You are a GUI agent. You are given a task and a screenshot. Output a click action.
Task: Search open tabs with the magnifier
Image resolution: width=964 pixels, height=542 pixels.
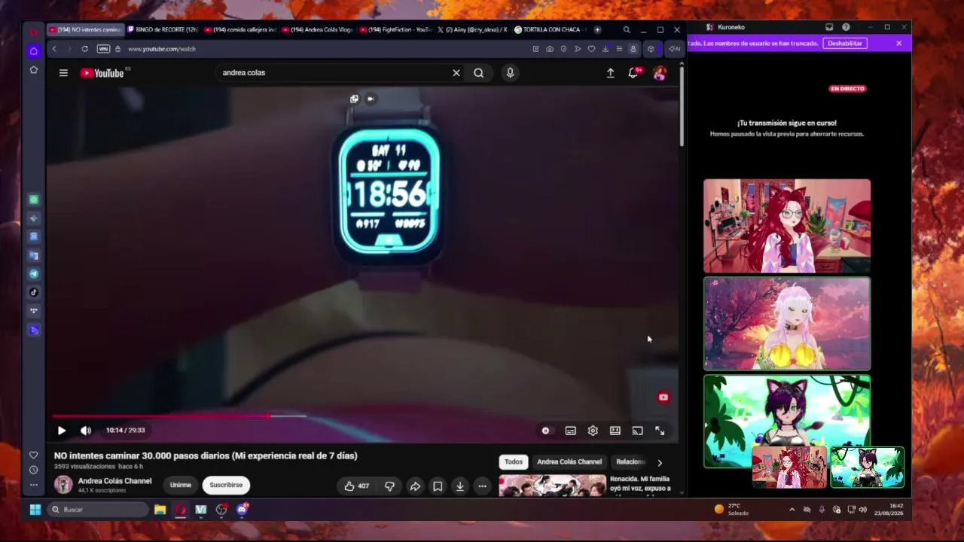pyautogui.click(x=627, y=30)
